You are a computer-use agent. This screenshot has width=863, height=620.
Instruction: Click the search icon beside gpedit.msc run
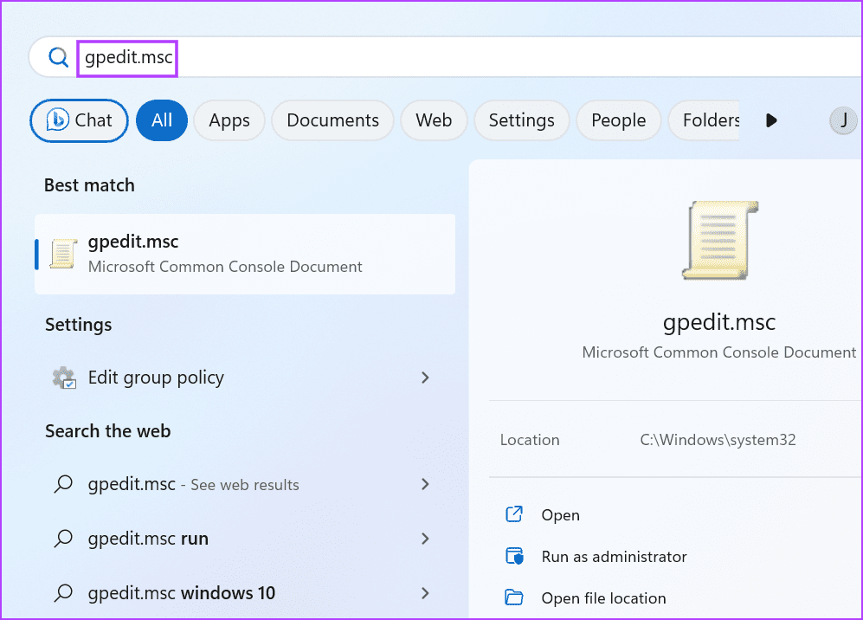point(63,539)
